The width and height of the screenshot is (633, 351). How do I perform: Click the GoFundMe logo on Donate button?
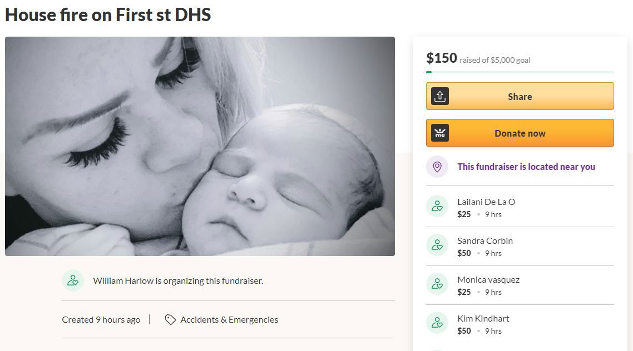point(439,133)
